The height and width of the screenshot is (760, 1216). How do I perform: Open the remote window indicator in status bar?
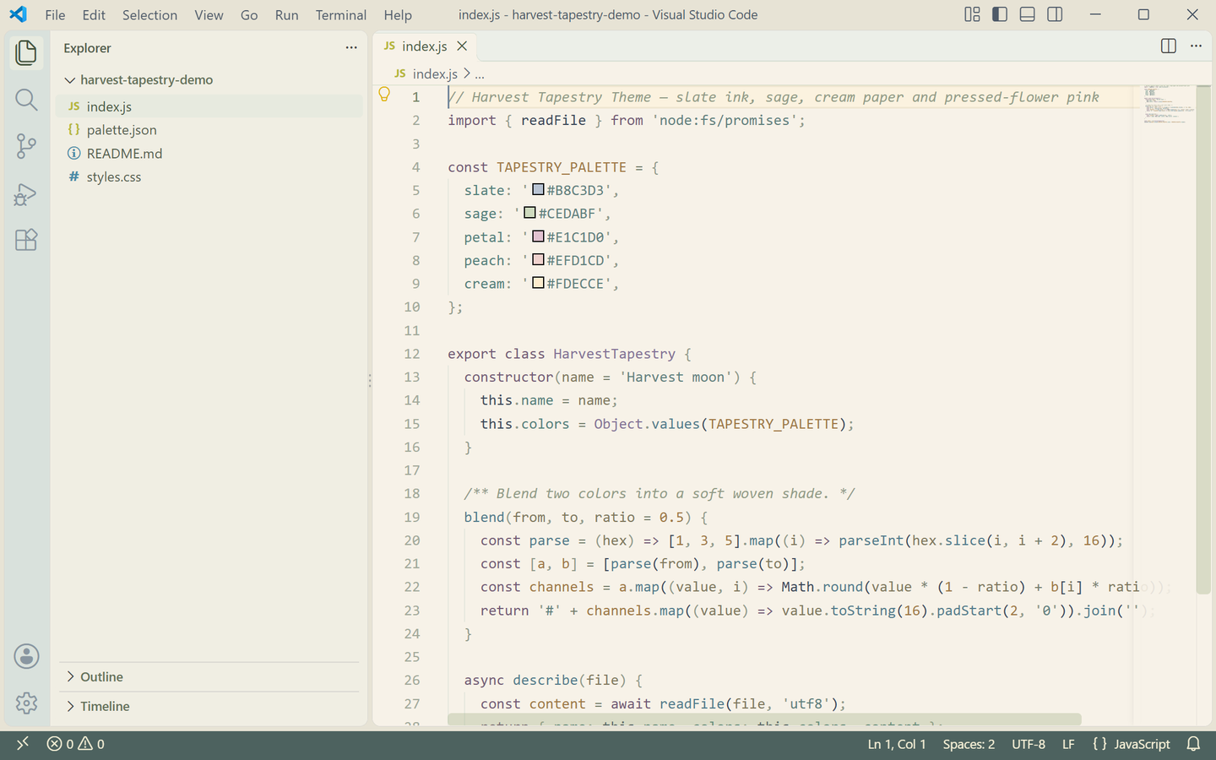pos(23,743)
